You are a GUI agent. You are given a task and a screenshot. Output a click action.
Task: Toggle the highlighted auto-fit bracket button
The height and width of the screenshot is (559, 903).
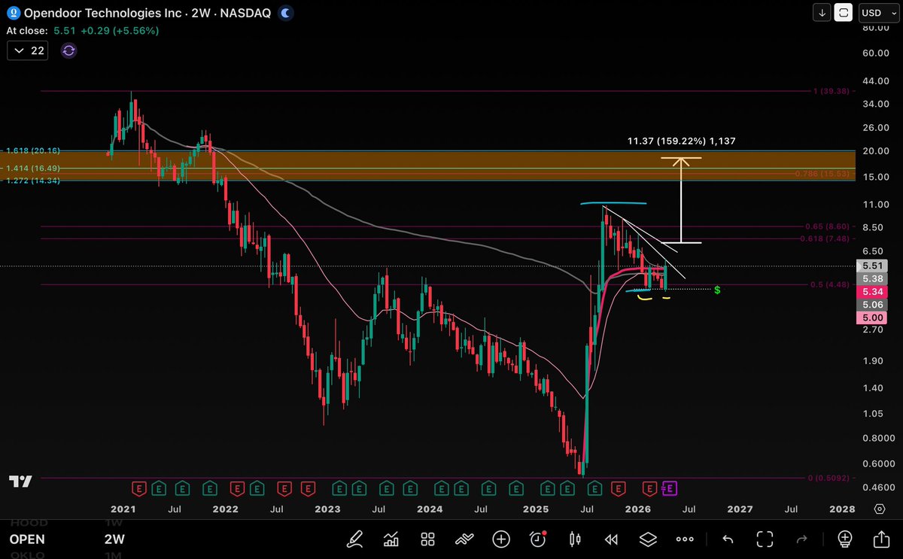tap(844, 13)
